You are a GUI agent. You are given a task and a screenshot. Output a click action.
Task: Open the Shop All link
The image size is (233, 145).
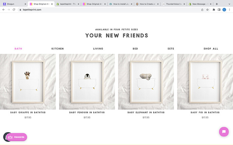coord(211,49)
